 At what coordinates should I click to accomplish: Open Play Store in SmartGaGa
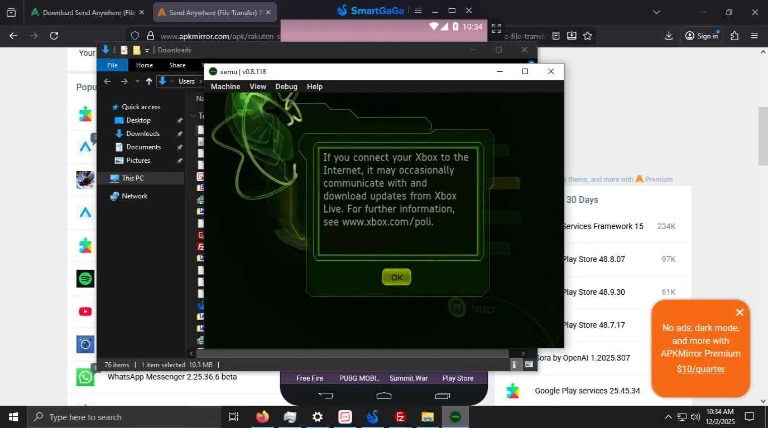click(x=458, y=378)
